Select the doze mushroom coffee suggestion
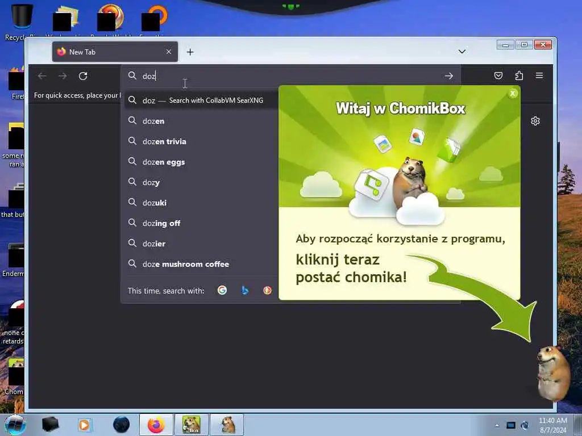 click(x=201, y=264)
